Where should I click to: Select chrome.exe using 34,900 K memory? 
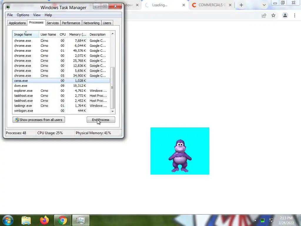(x=61, y=76)
